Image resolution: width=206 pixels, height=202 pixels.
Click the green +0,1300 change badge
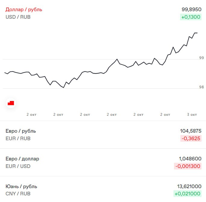click(191, 17)
